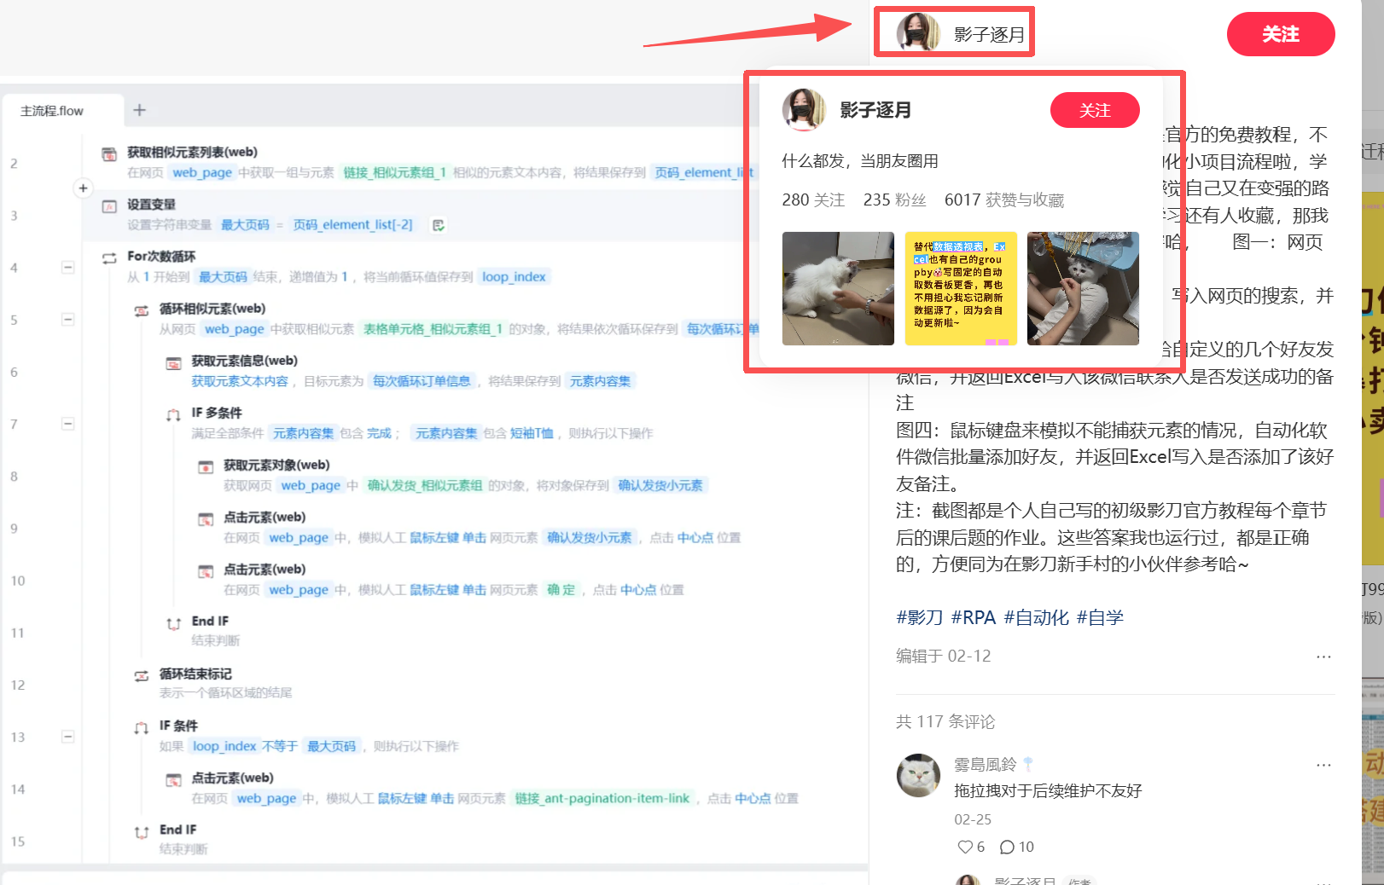The image size is (1384, 885).
Task: Click 关注 button inside the profile popup
Action: pyautogui.click(x=1095, y=110)
